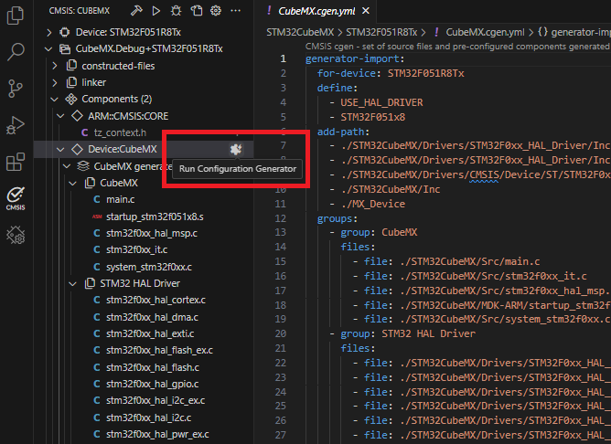Click line number 1 in the gutter
611x444 pixels.
tap(283, 59)
